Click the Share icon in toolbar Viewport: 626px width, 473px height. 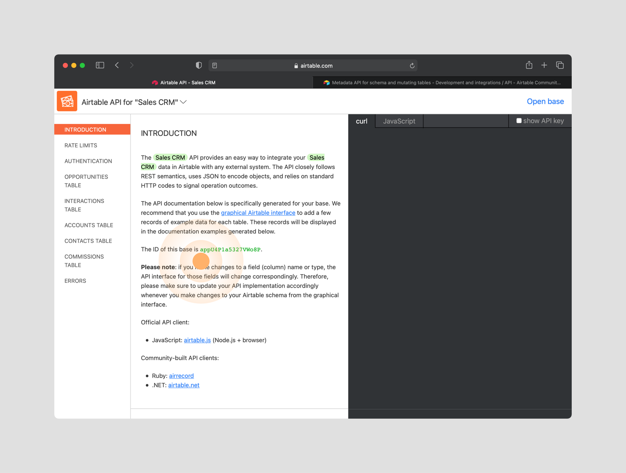click(529, 65)
